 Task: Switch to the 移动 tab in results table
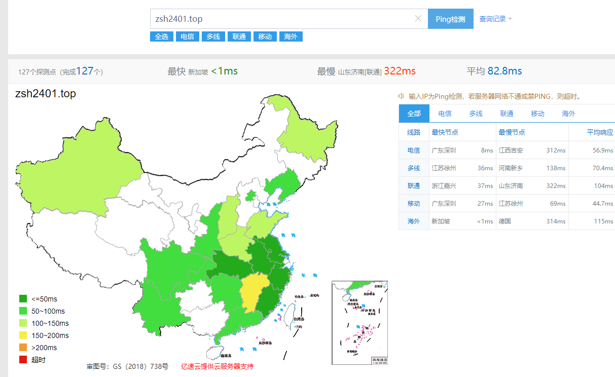tap(537, 114)
